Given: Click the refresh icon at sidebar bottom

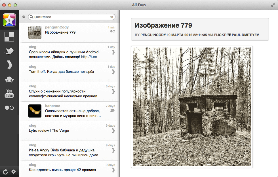Looking at the screenshot, I should (5, 172).
